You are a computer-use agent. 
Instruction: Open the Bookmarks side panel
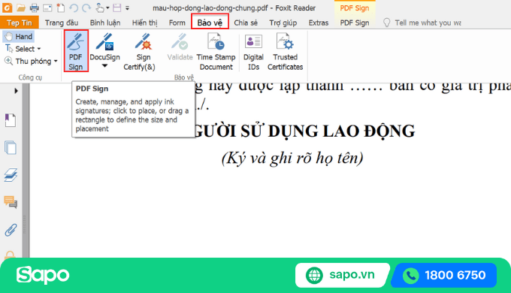pyautogui.click(x=10, y=120)
